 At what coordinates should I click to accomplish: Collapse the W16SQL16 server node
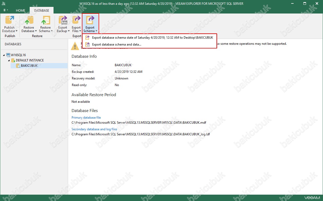[4, 55]
